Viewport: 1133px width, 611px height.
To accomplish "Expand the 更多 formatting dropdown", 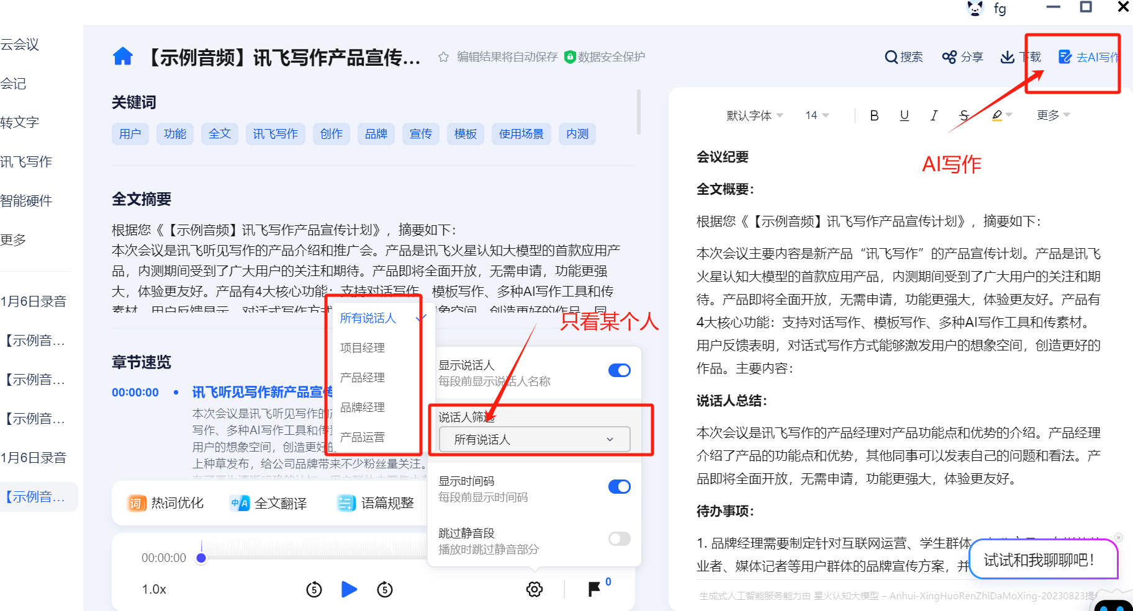I will (x=1053, y=115).
